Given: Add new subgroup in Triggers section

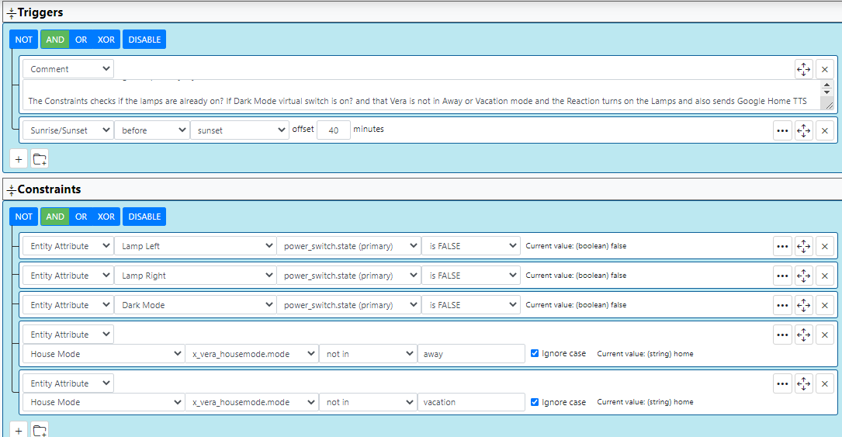Looking at the screenshot, I should click(x=40, y=159).
